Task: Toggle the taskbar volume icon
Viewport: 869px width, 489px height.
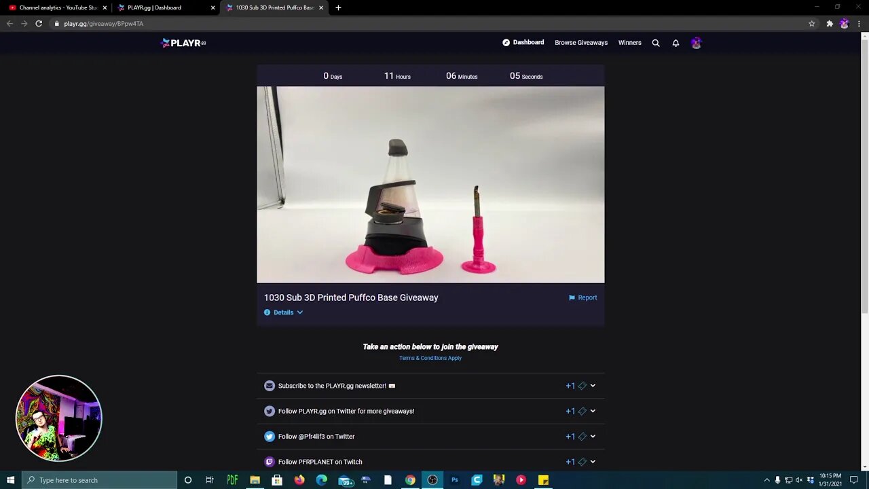Action: 799,480
